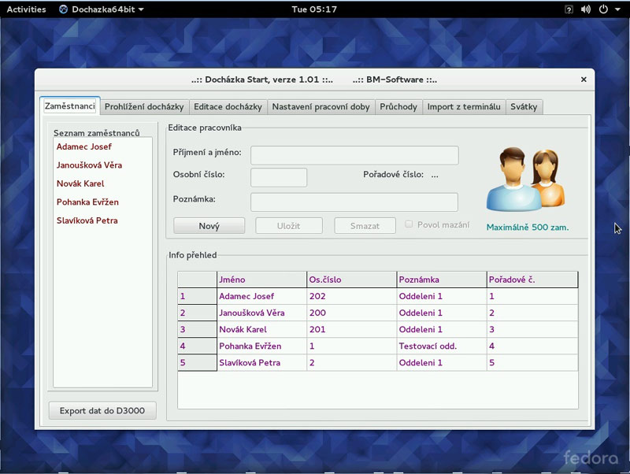
Task: Open the Editace docházky tab
Action: pyautogui.click(x=228, y=106)
